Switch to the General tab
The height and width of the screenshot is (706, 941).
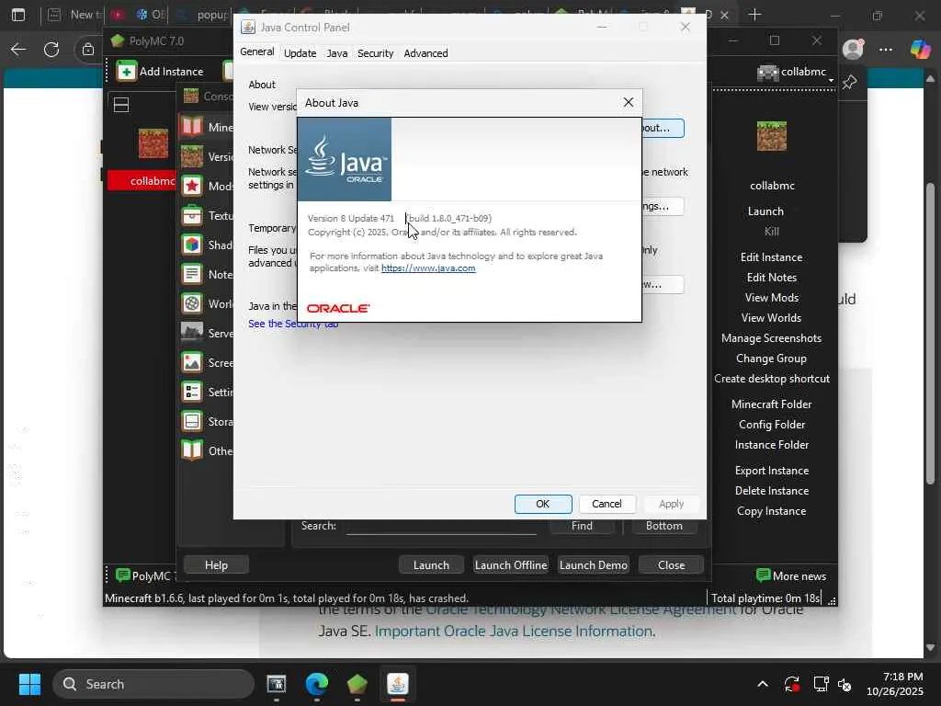(x=257, y=51)
